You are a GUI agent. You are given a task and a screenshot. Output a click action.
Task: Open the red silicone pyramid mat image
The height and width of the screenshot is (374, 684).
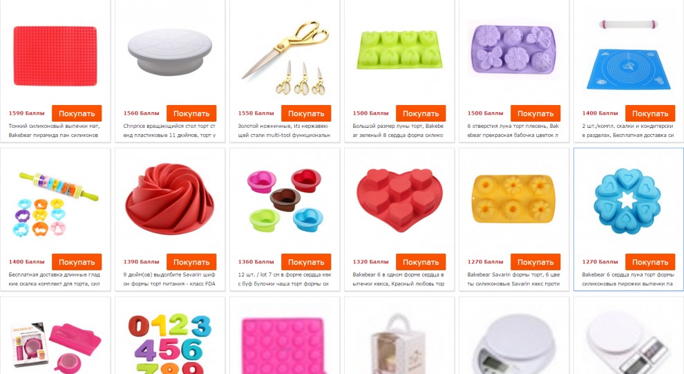point(55,56)
